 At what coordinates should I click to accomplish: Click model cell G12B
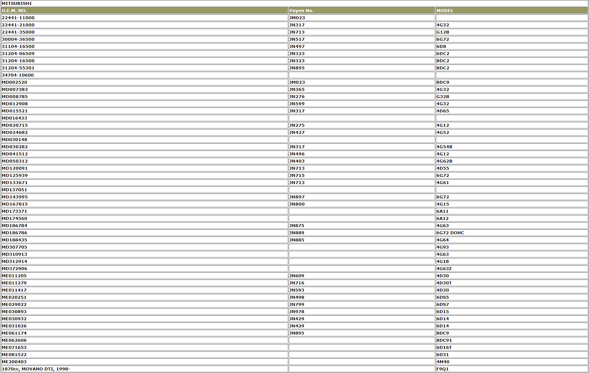512,32
